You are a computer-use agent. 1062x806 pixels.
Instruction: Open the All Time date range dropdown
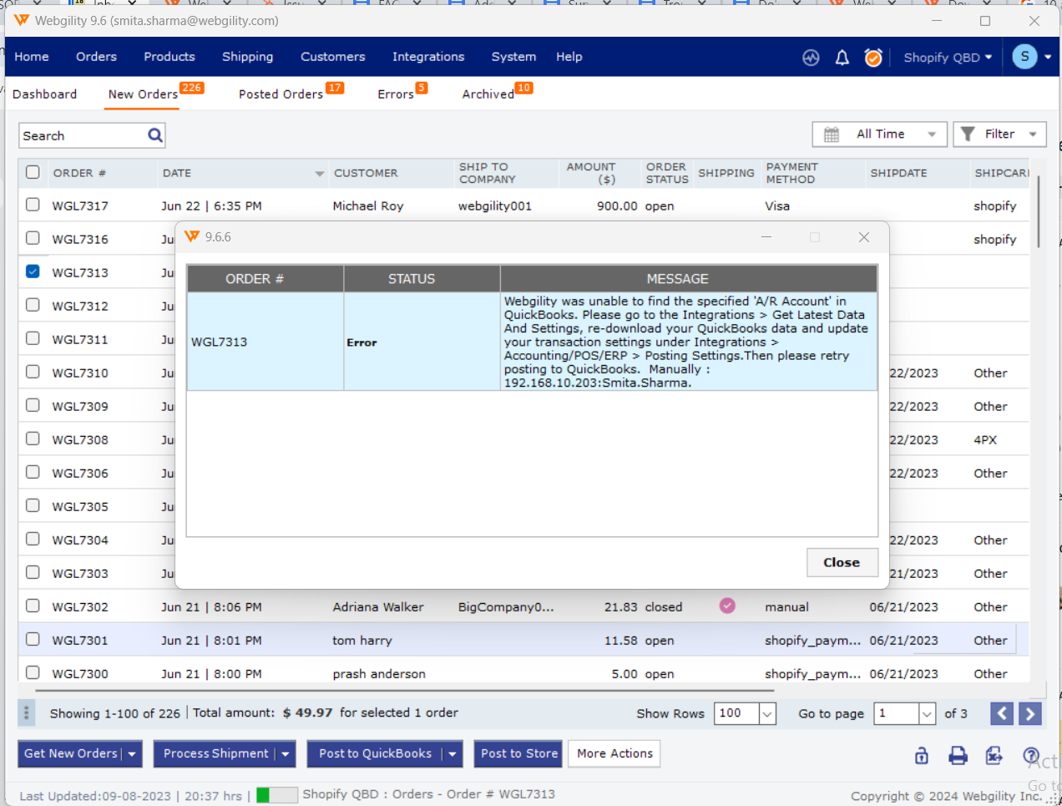(x=879, y=134)
